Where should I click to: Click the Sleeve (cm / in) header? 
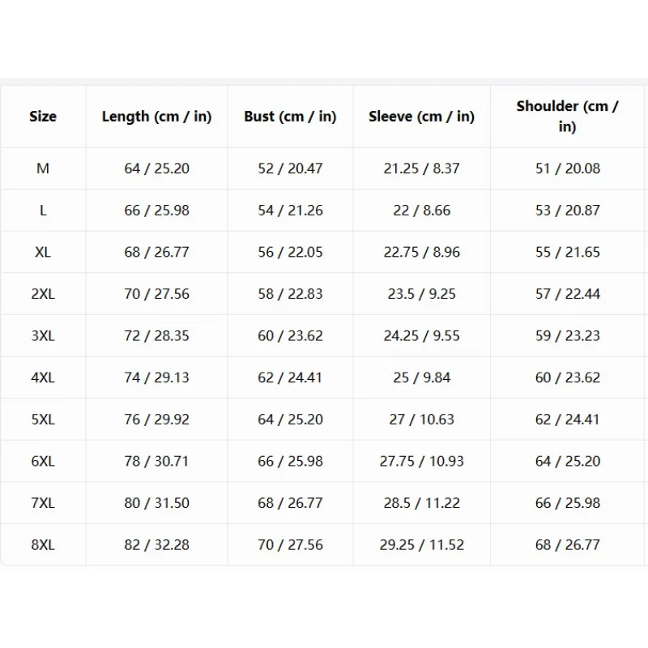[421, 117]
